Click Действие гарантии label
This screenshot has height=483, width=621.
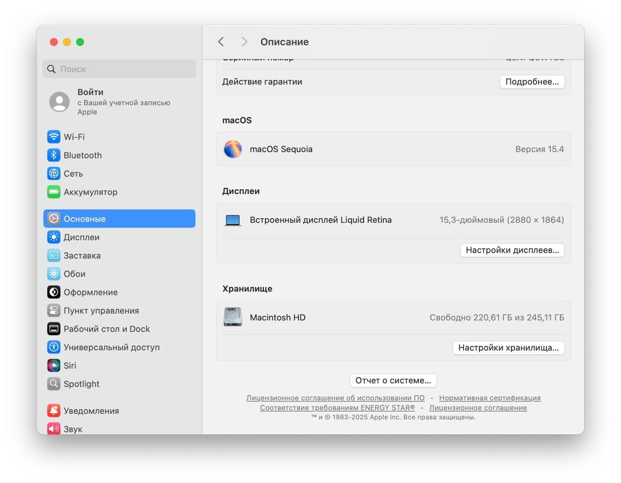(262, 82)
